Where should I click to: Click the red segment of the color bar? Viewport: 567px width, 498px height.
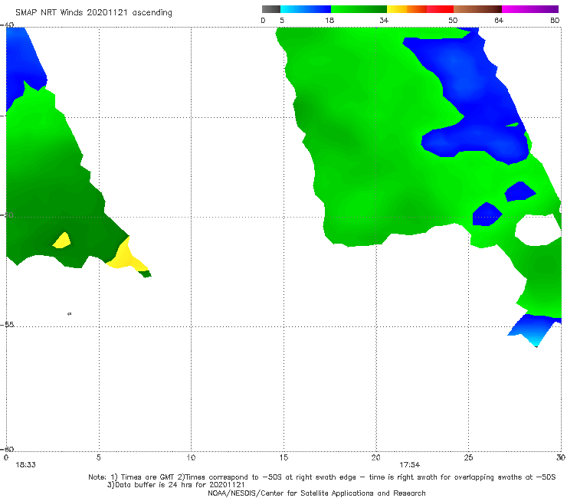click(x=440, y=9)
